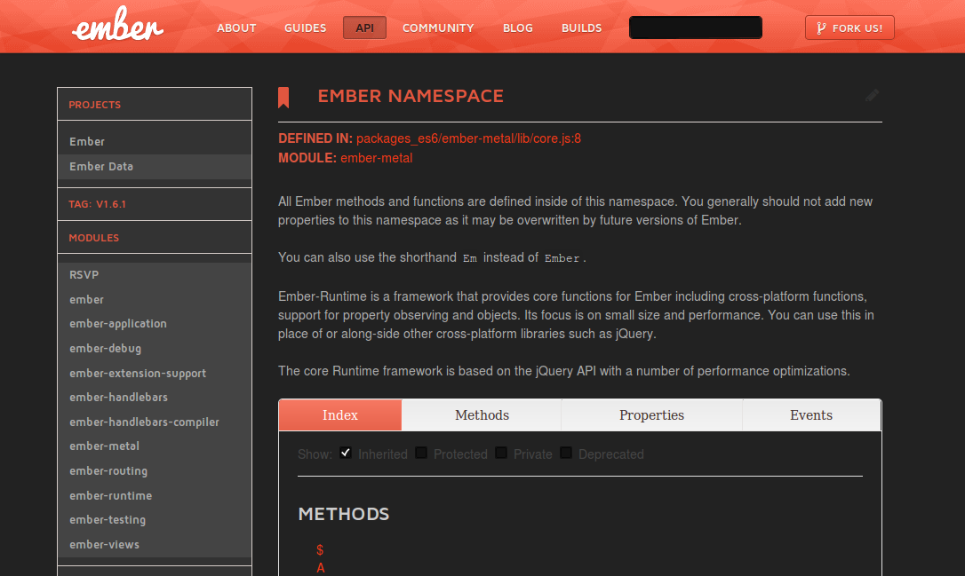Screen dimensions: 965x576
Task: Open packages_es6/ember-metal/lib/core.js:8 source link
Action: 468,139
